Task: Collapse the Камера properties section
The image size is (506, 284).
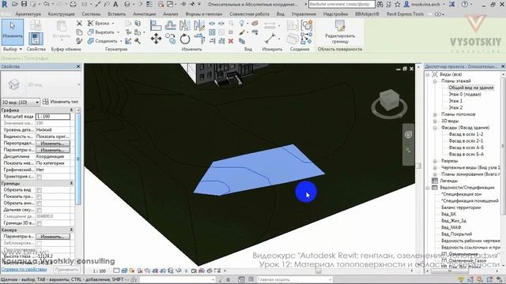Action: 71,230
